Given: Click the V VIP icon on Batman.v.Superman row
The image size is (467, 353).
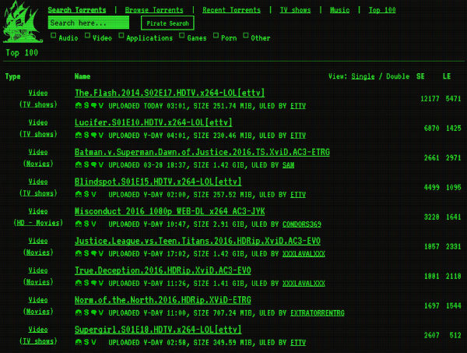Looking at the screenshot, I should point(101,164).
